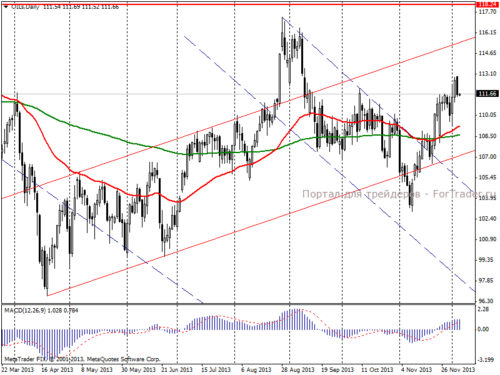Click the OILs,Daily chart title dropdown triangle

[x=6, y=7]
